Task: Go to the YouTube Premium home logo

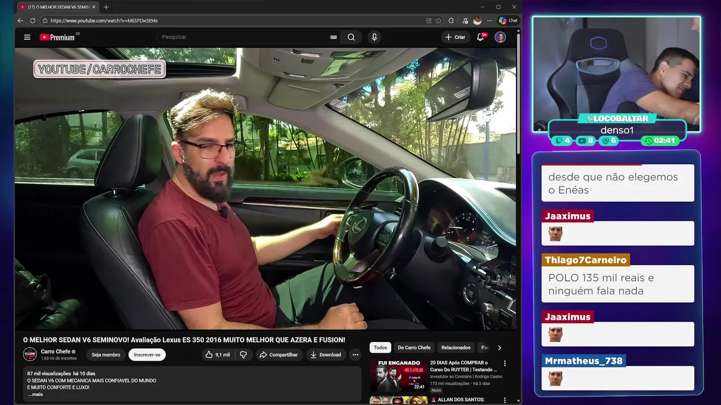Action: coord(57,37)
